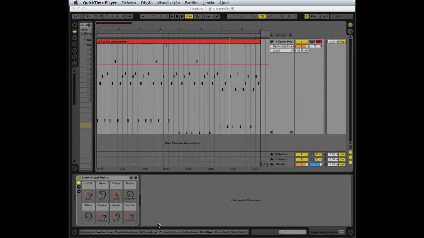Click the Set locator button
Image resolution: width=424 pixels, height=238 pixels.
(x=278, y=35)
